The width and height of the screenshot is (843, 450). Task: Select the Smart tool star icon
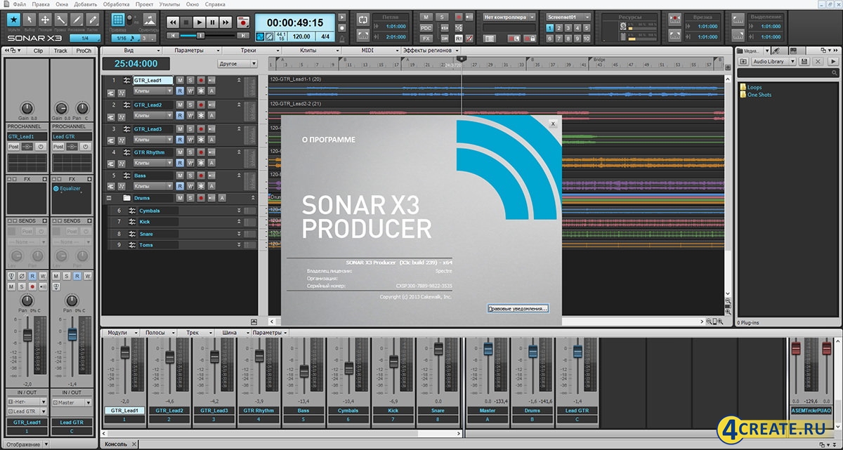point(13,20)
